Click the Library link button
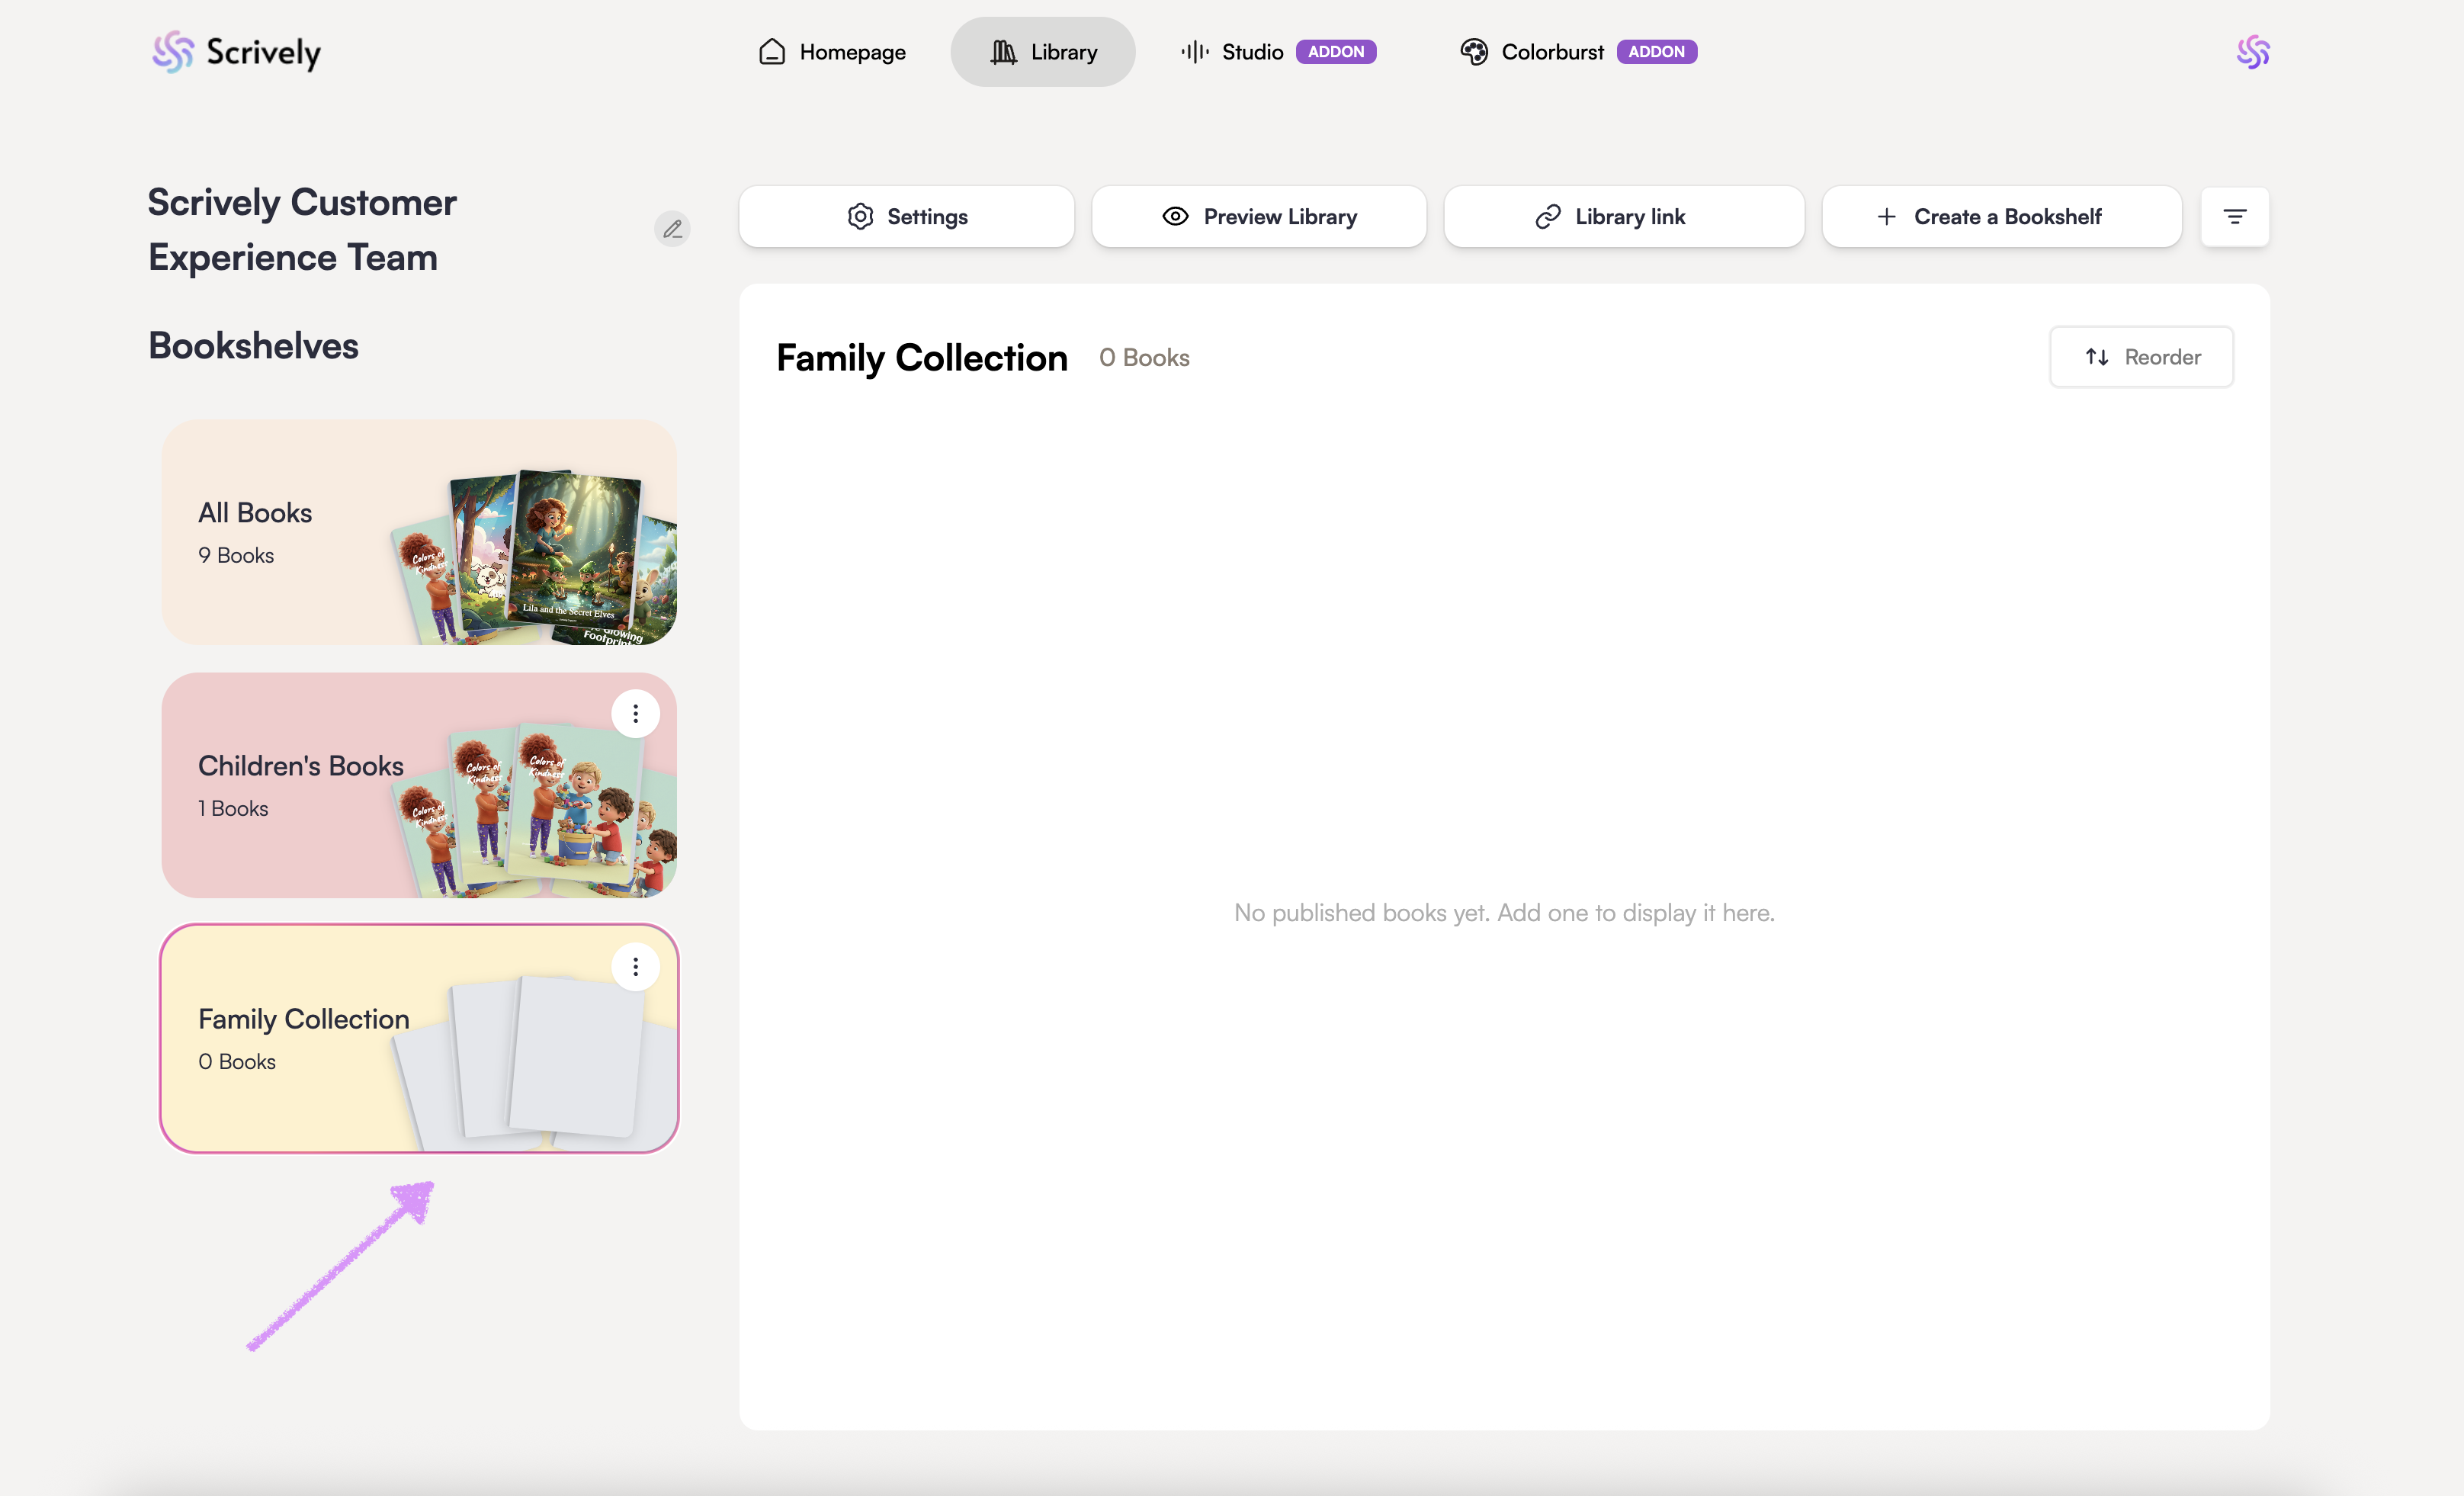2464x1496 pixels. pos(1624,216)
